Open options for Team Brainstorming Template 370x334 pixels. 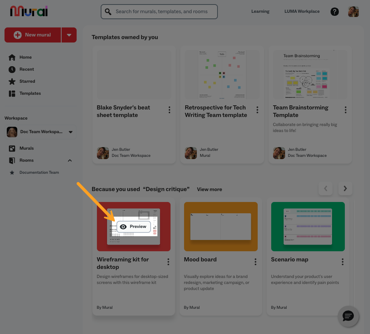[x=346, y=110]
